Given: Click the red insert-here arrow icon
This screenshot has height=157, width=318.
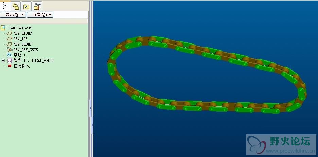Looking at the screenshot, I should tap(10, 66).
